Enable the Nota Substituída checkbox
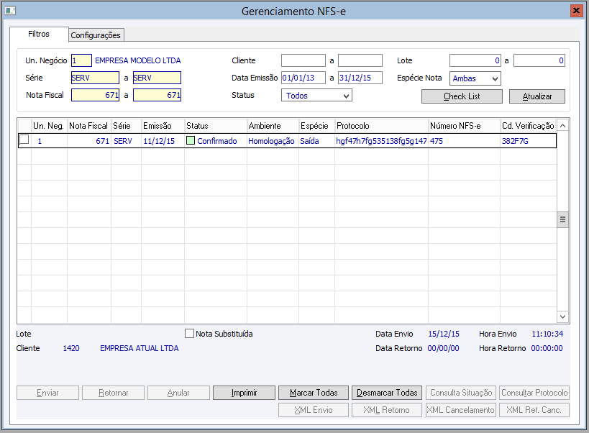The height and width of the screenshot is (433, 589). point(190,334)
